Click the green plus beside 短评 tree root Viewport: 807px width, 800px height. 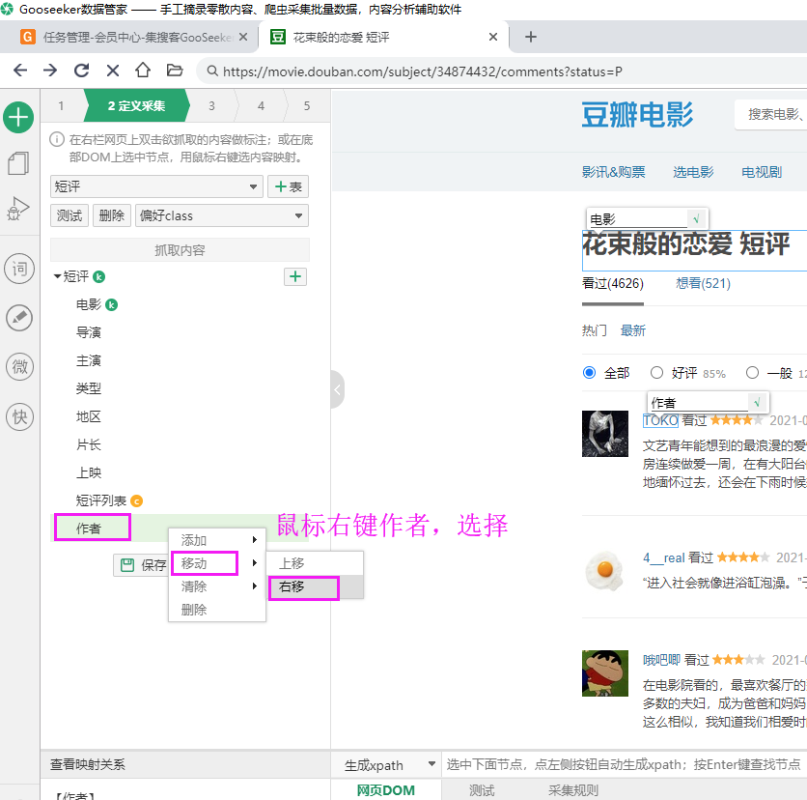point(295,276)
